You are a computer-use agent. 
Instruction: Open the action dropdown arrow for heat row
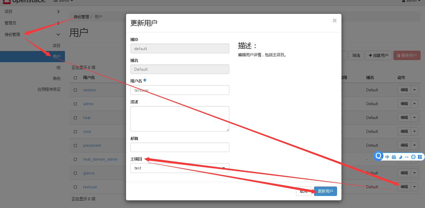pos(415,118)
